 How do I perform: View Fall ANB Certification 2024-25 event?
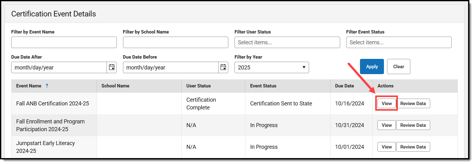[387, 104]
